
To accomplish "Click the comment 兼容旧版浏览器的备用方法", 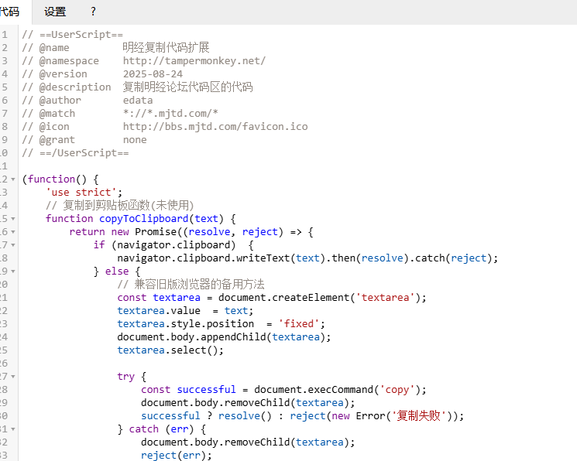I will (x=199, y=284).
